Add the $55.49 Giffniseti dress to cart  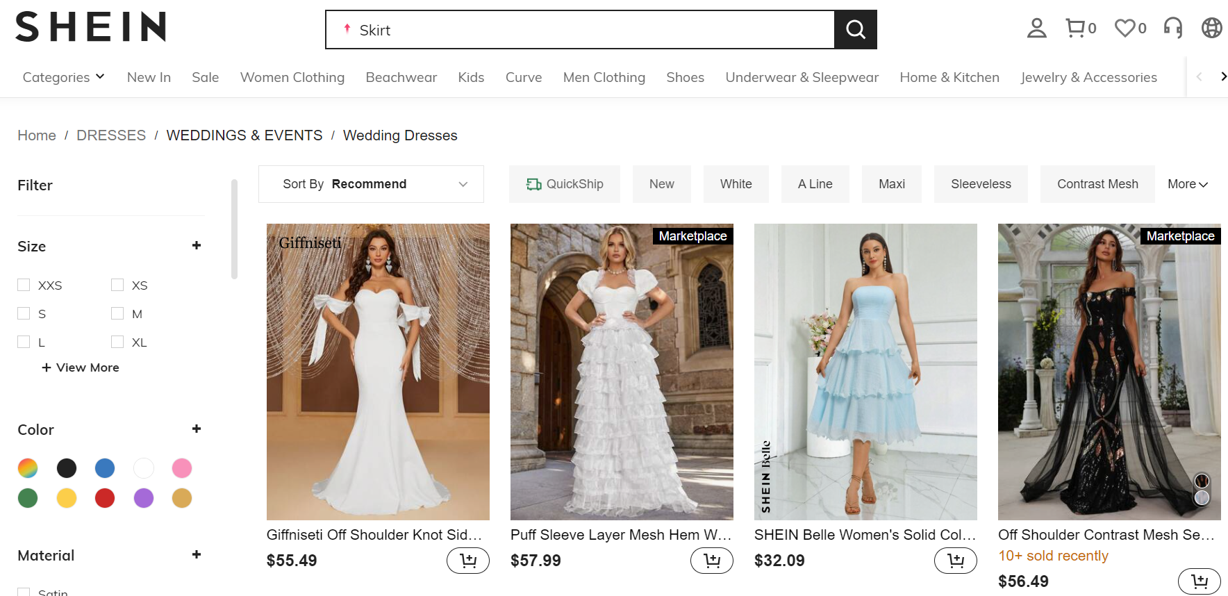click(x=467, y=560)
